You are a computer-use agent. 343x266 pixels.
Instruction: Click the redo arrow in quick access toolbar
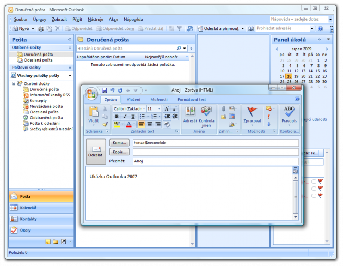(x=120, y=90)
